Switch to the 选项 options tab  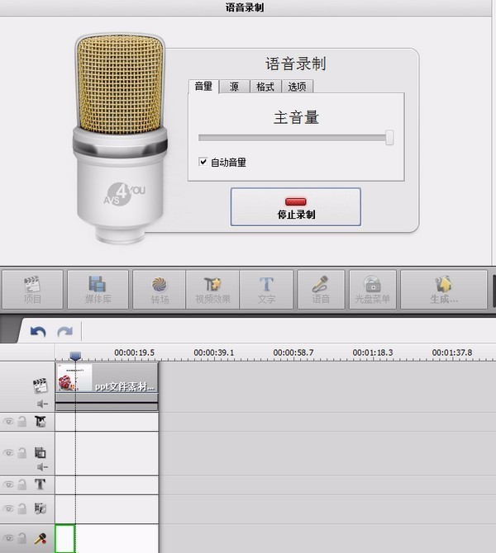click(x=297, y=87)
